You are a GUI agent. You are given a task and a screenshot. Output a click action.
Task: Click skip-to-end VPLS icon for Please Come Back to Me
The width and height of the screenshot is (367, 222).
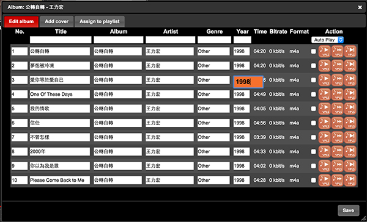350,180
